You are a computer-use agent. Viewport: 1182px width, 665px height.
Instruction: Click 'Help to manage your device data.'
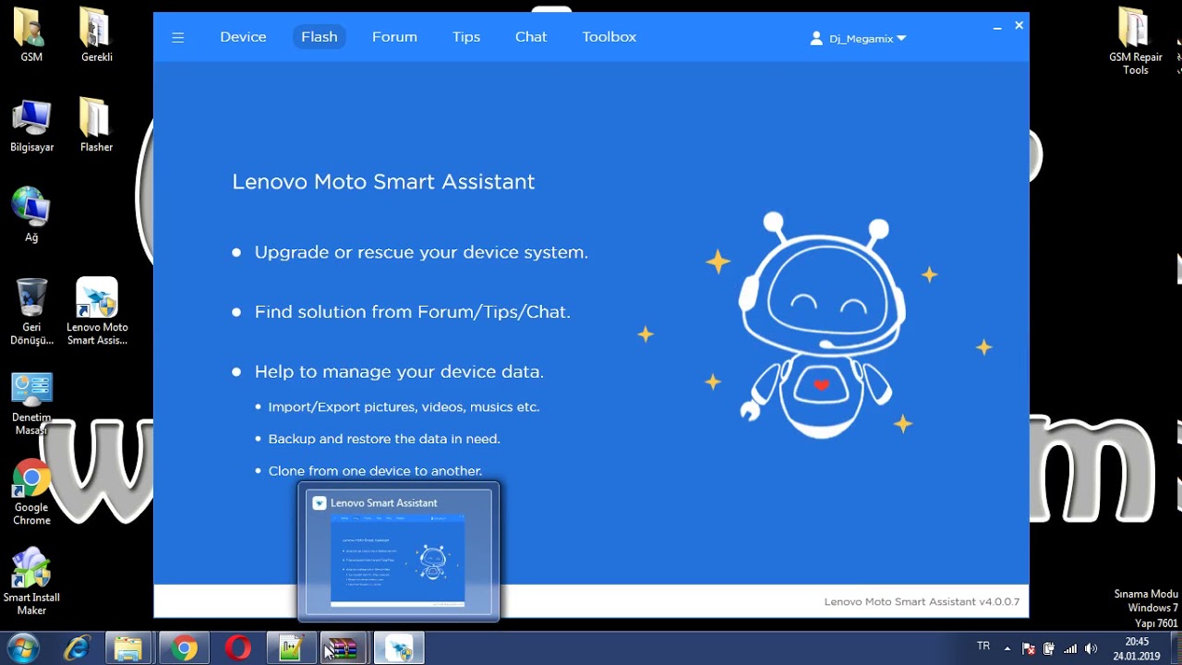(x=399, y=372)
